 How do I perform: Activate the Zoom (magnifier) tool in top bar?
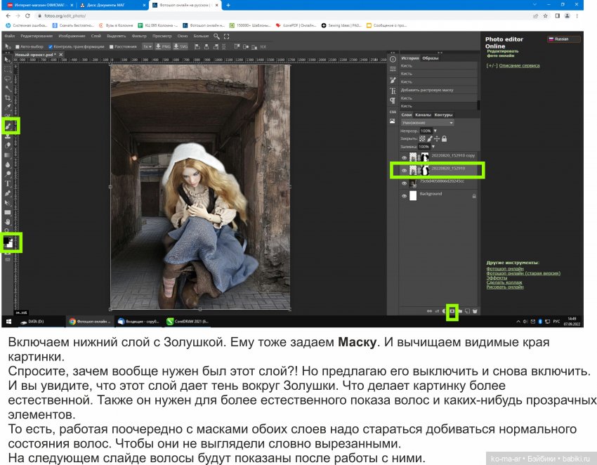[x=216, y=34]
